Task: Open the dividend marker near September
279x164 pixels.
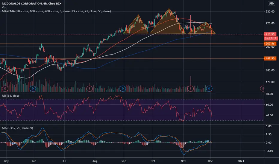Action: [x=123, y=88]
